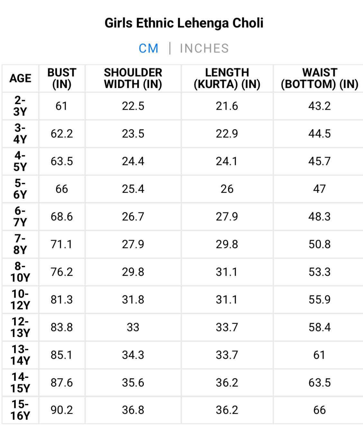Click the AGE column header

(x=20, y=78)
